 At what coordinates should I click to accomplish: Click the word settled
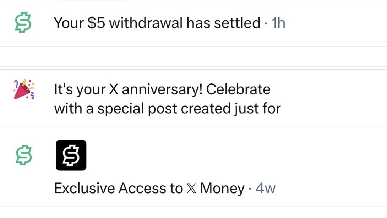pos(237,23)
